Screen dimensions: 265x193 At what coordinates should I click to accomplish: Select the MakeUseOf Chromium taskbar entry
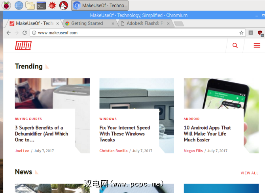tap(100, 6)
